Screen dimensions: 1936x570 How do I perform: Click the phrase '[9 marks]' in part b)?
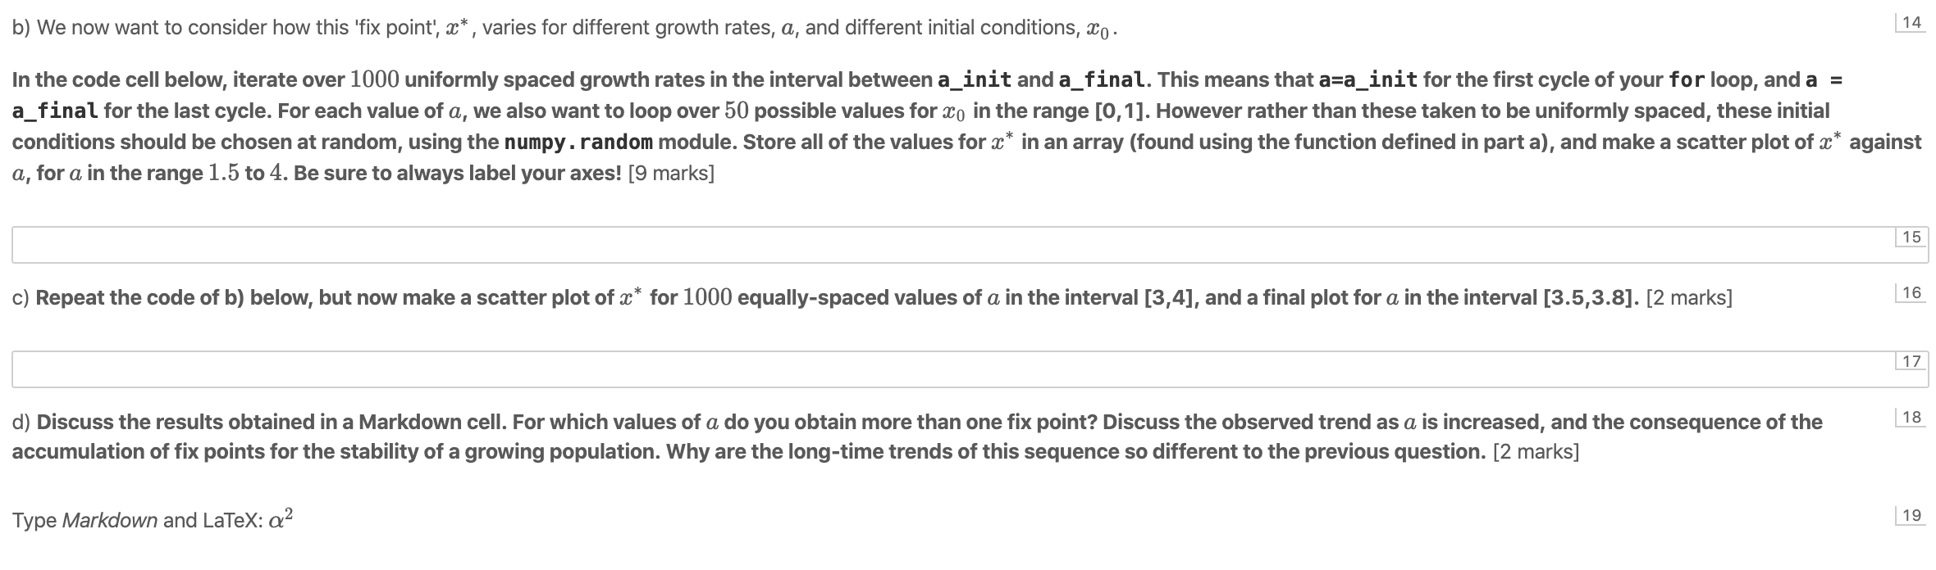tap(673, 173)
